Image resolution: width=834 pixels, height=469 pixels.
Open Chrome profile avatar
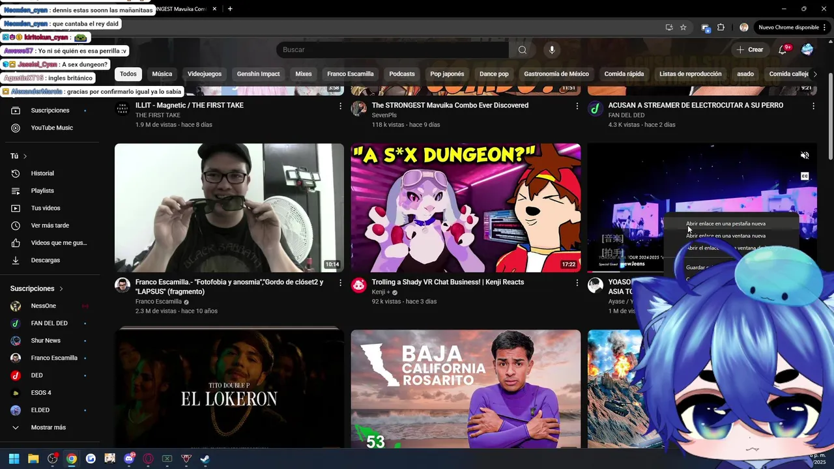tap(744, 27)
